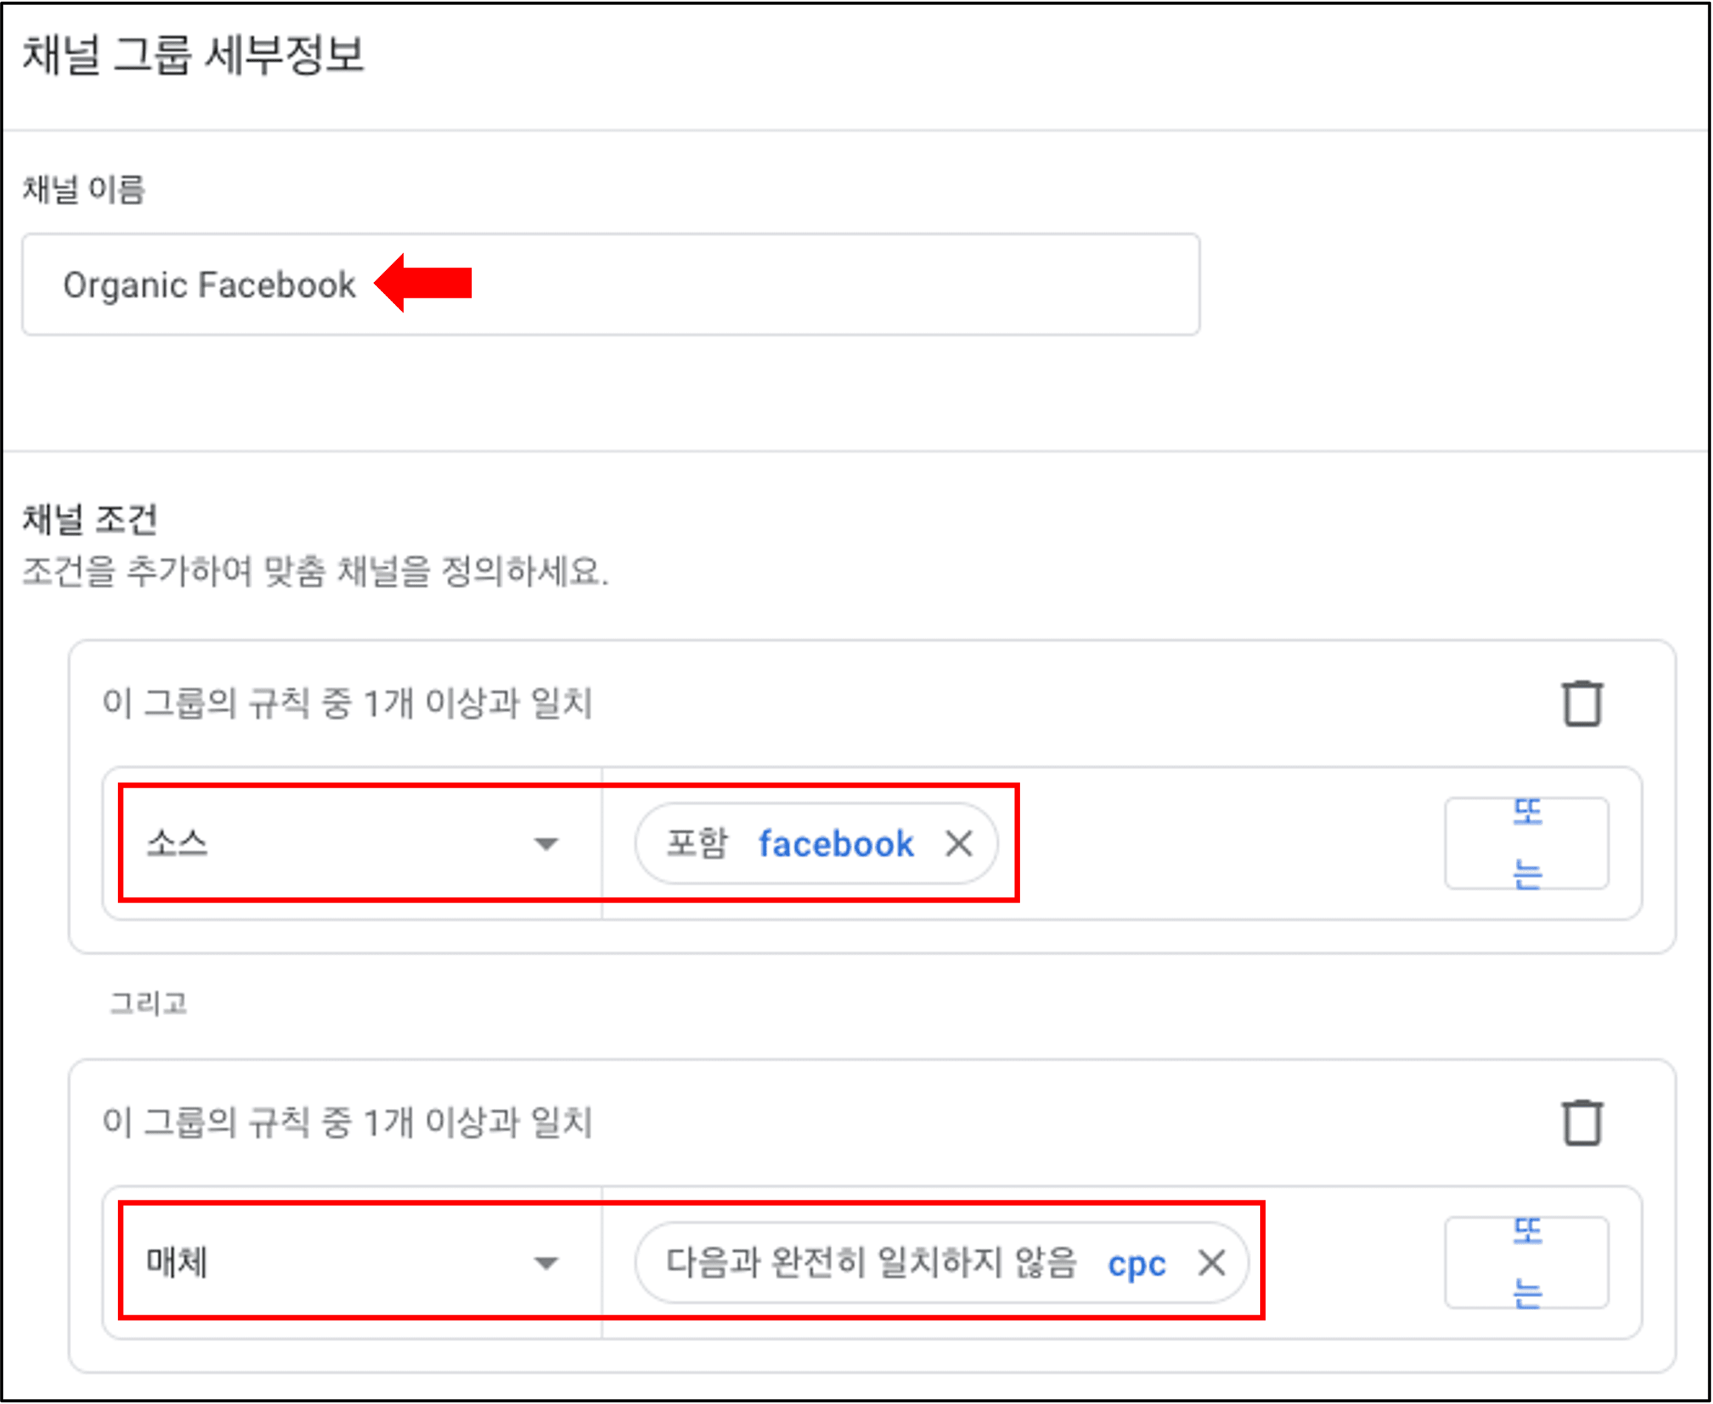Click the 그리고 connector label
The height and width of the screenshot is (1404, 1713).
click(x=148, y=1003)
